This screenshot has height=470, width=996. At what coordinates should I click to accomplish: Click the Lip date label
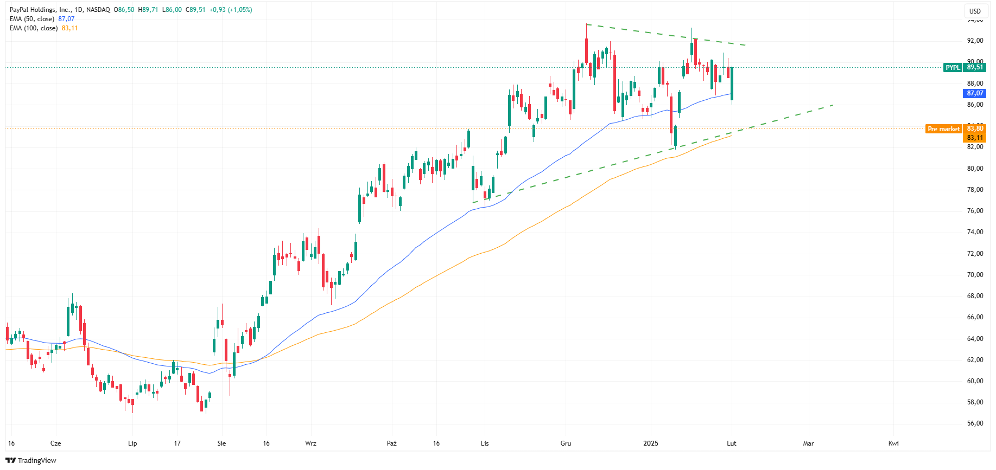point(132,443)
